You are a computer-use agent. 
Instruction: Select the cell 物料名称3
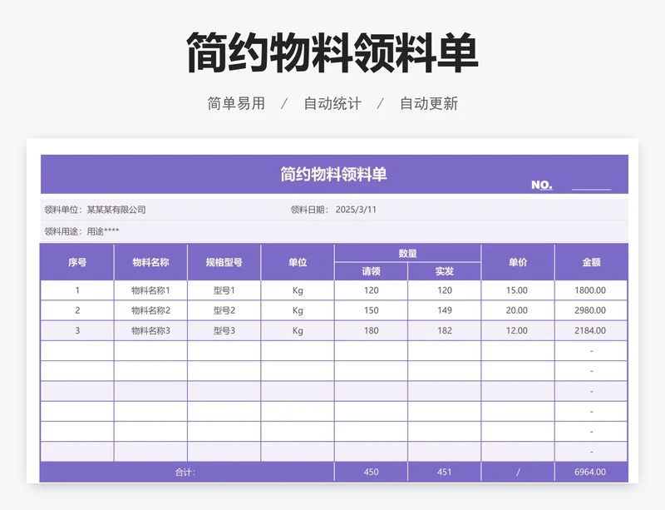pyautogui.click(x=150, y=331)
